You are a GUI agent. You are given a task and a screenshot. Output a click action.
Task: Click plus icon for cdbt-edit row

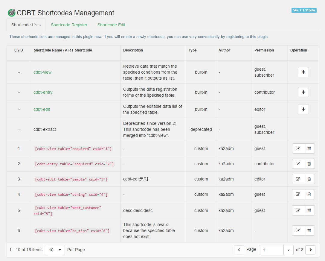point(303,109)
